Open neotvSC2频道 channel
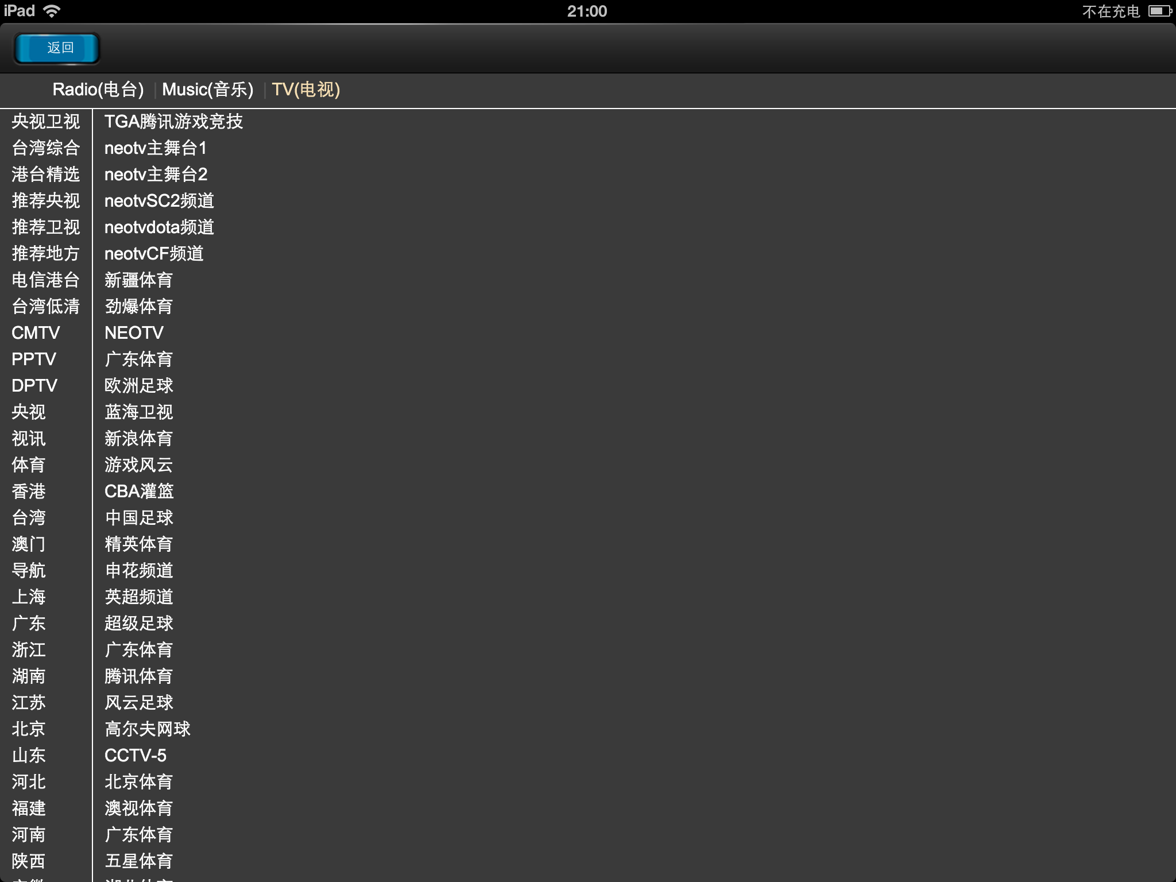 click(x=160, y=201)
